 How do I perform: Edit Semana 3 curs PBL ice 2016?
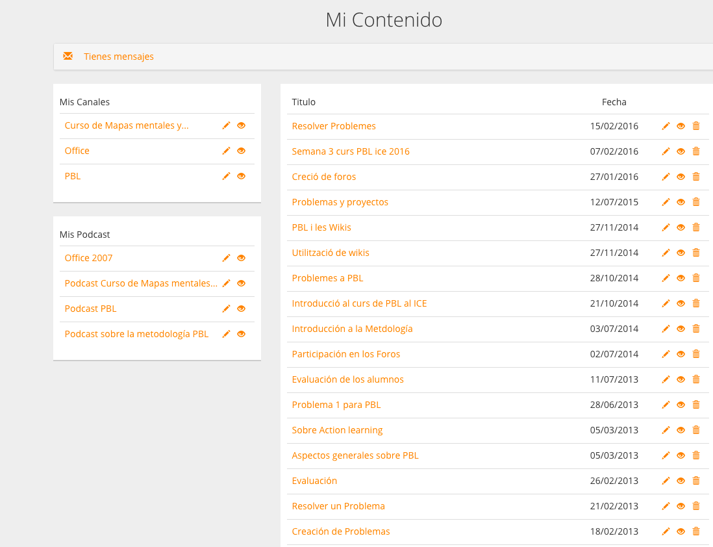click(666, 152)
